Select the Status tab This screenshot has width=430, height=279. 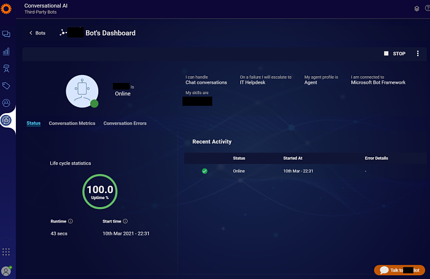coord(33,123)
